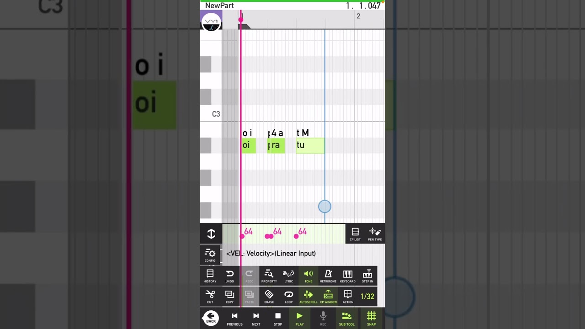
Task: Toggle the Tone sound preview
Action: (308, 276)
